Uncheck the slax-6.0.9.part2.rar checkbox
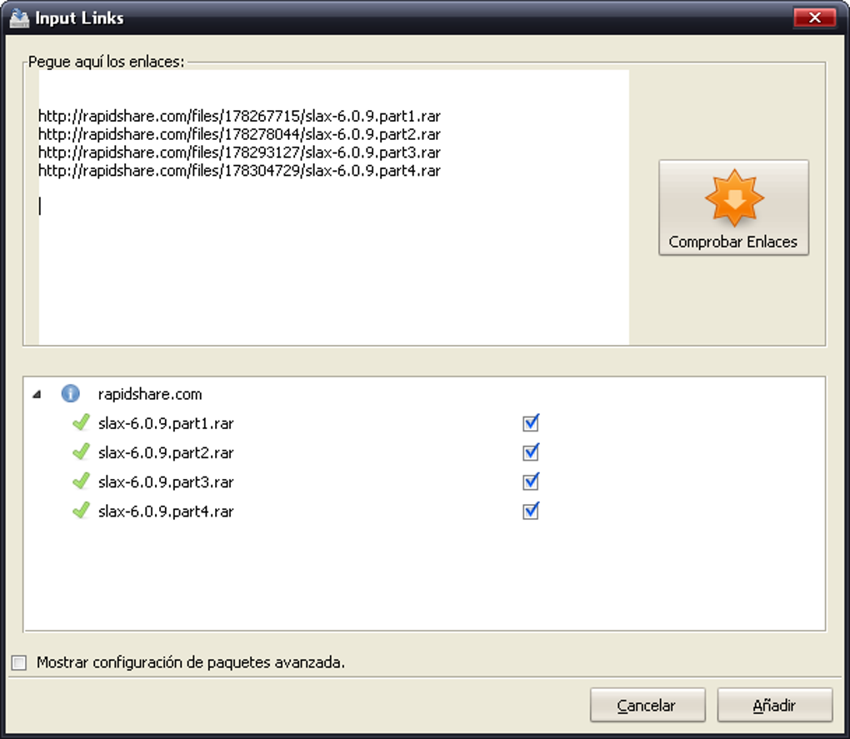850x739 pixels. (x=531, y=452)
